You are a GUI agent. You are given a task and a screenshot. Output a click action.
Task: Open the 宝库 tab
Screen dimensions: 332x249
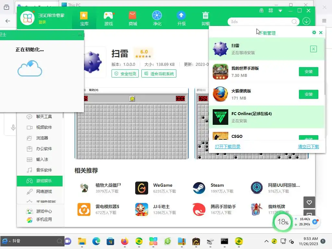click(x=84, y=18)
